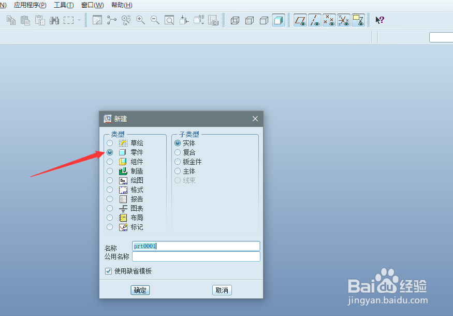The image size is (453, 316).
Task: Click the 确定 button
Action: click(x=140, y=290)
